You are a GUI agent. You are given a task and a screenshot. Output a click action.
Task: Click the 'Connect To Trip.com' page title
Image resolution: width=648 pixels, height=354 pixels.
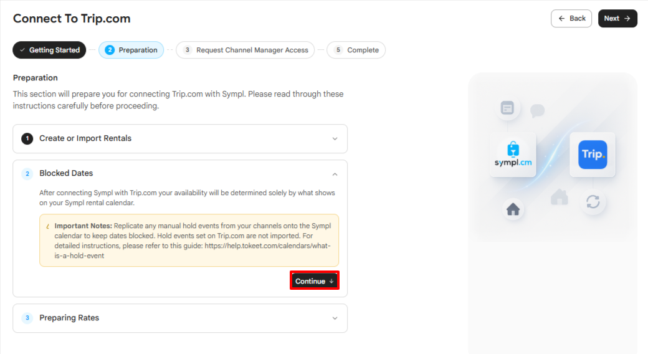[x=72, y=19]
